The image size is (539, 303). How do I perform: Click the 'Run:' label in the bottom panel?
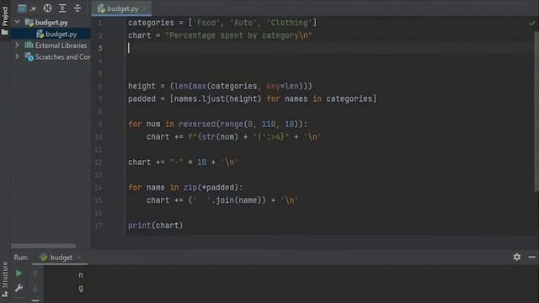[x=21, y=258]
